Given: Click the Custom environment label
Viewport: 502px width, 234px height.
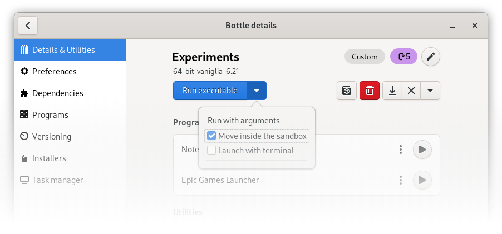Looking at the screenshot, I should [x=365, y=57].
